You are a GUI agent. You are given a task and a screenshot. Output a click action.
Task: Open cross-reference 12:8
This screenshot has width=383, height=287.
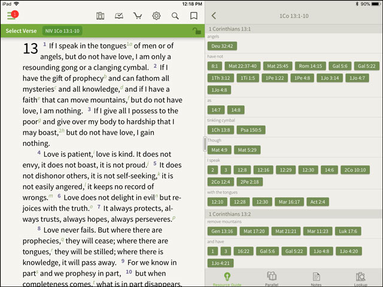[242, 170]
